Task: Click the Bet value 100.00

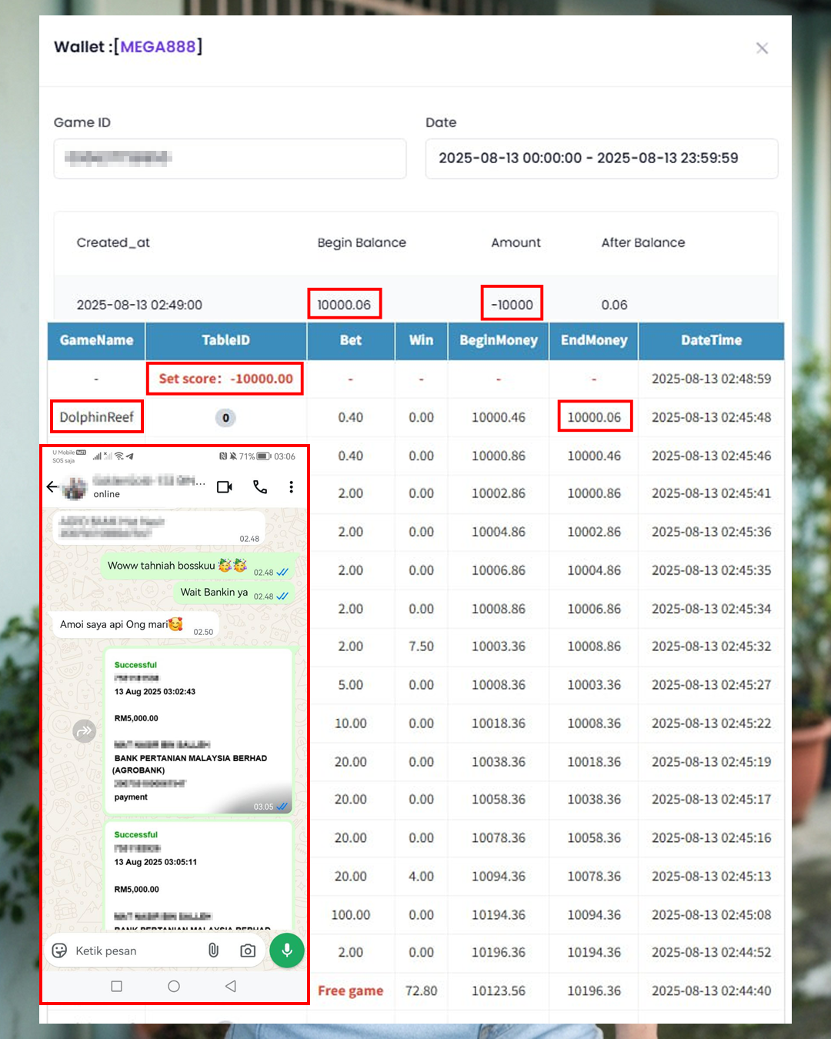Action: pos(351,914)
